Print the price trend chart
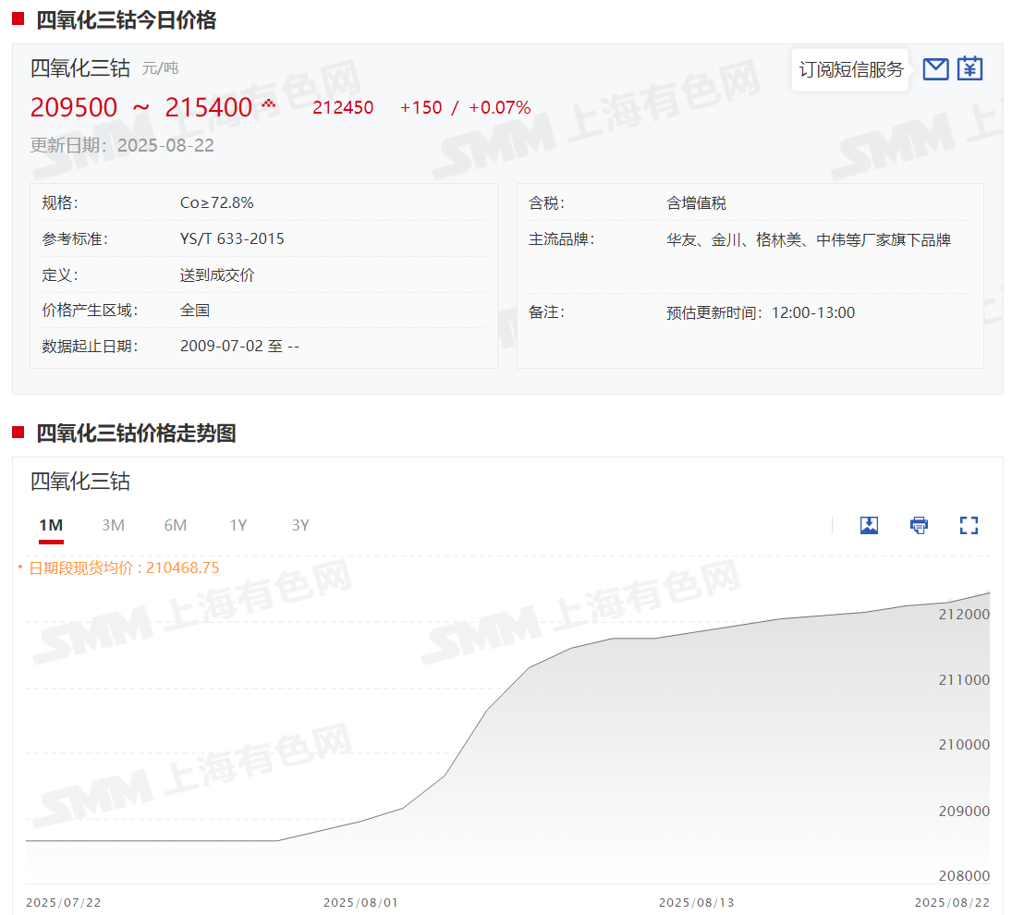The height and width of the screenshot is (915, 1012). point(919,526)
